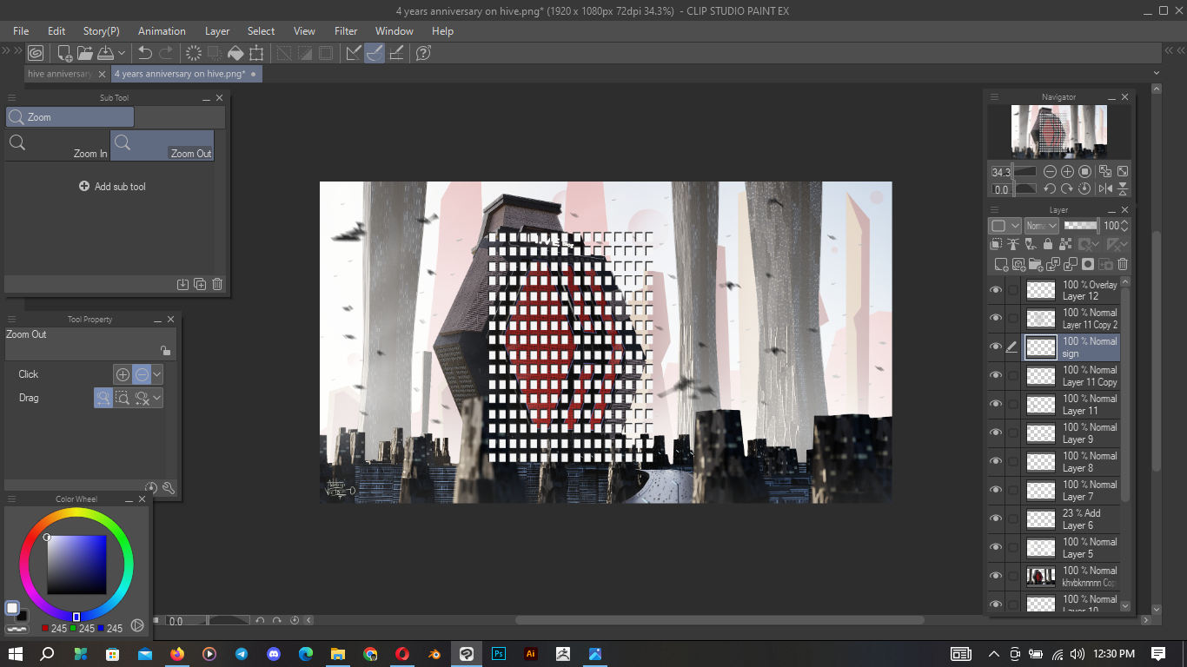Open Navigator panel hamburger menu
The image size is (1187, 667).
(995, 97)
